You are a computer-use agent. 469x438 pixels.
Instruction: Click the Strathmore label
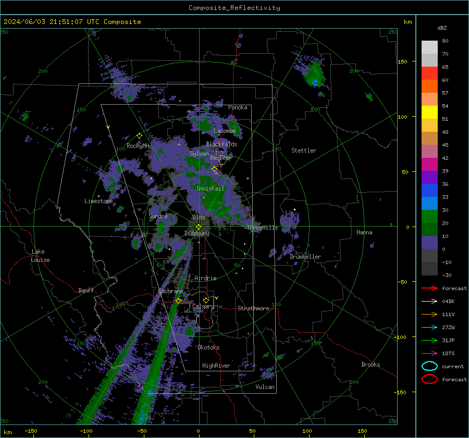click(x=253, y=308)
